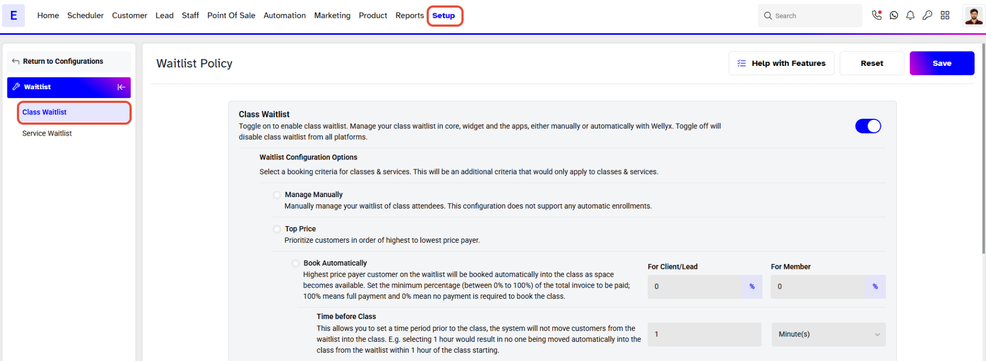The image size is (986, 361).
Task: Open the apps grid icon
Action: (945, 15)
